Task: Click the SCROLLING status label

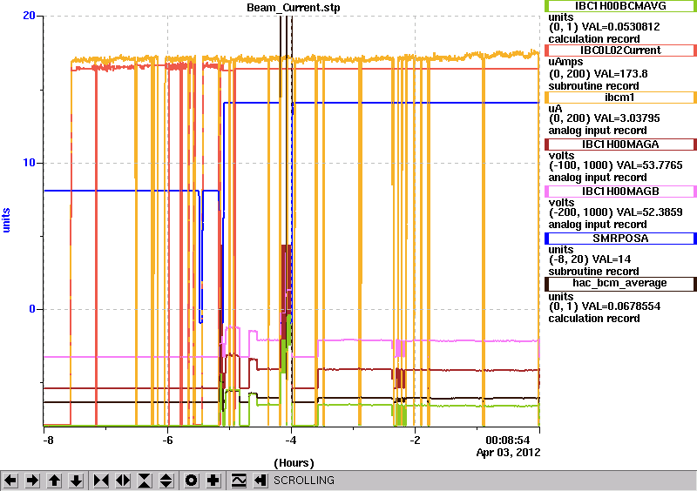Action: click(303, 481)
